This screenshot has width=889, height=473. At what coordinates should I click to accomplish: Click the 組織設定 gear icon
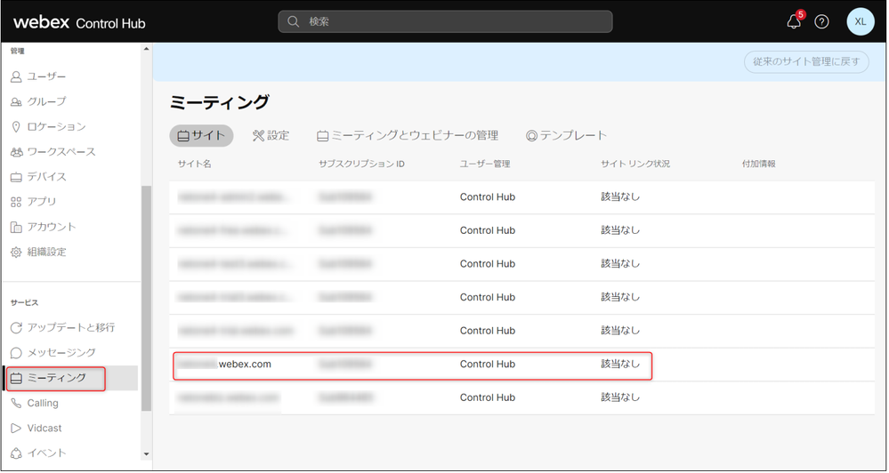pyautogui.click(x=16, y=253)
